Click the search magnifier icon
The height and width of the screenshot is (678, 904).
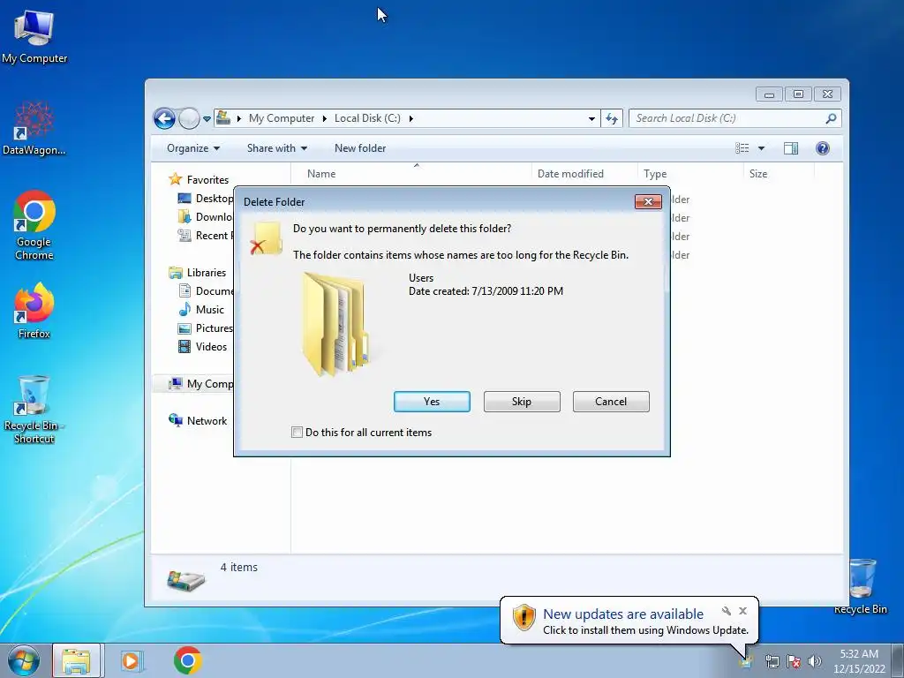831,118
